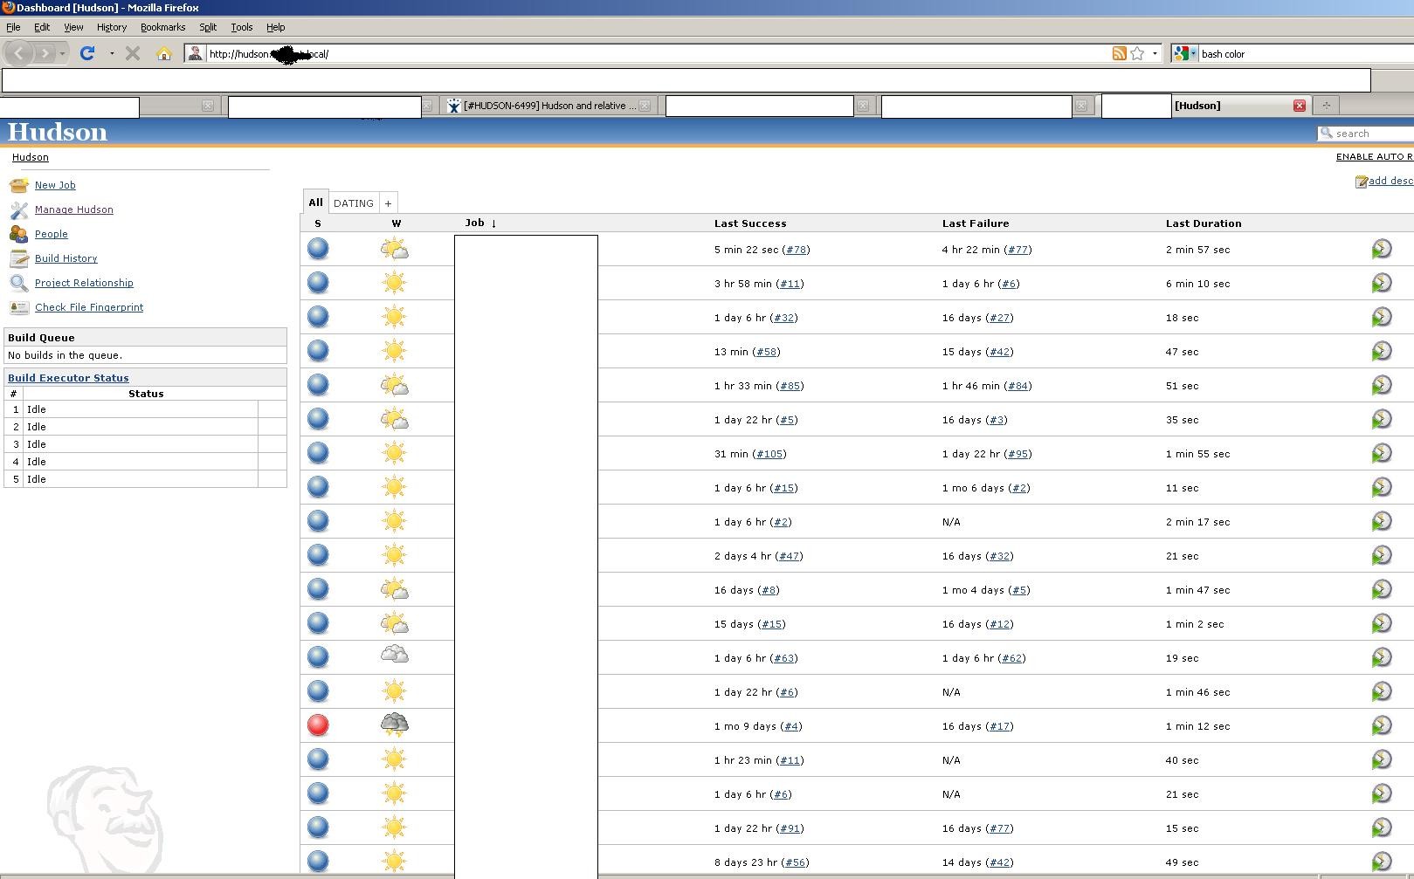Open the Build History link
This screenshot has width=1414, height=879.
[66, 258]
